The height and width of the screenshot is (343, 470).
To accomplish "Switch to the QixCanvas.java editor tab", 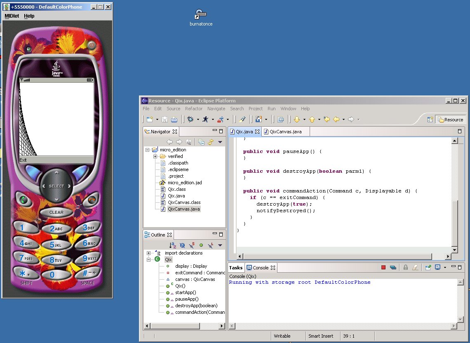I will pyautogui.click(x=285, y=132).
